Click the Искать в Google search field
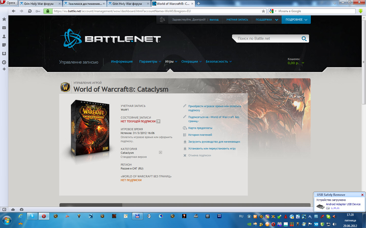Screen dimensions: 366x228 [x=316, y=11]
